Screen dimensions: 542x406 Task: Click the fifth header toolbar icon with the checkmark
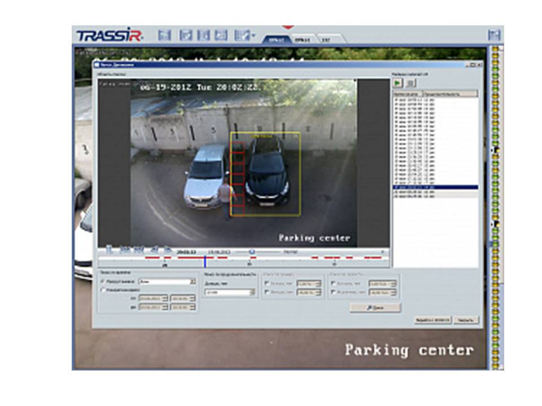point(242,35)
